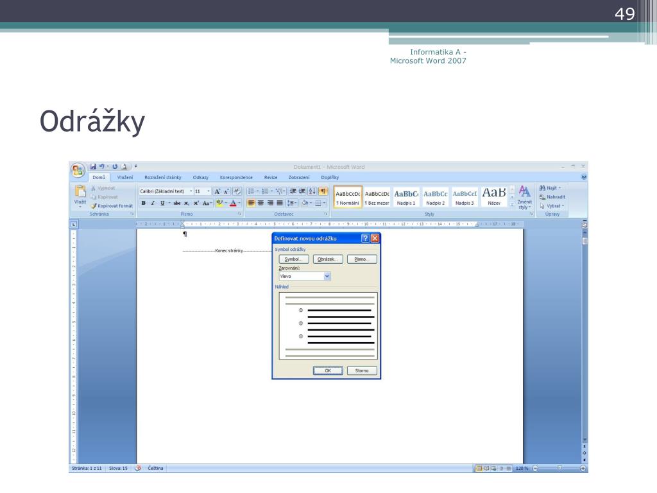Open the font size dropdown
Screen dimensions: 657x493
pos(209,191)
